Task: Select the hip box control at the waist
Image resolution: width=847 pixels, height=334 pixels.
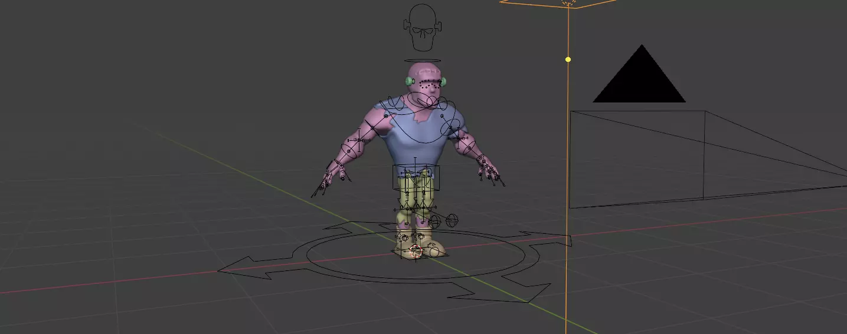Action: coord(417,177)
